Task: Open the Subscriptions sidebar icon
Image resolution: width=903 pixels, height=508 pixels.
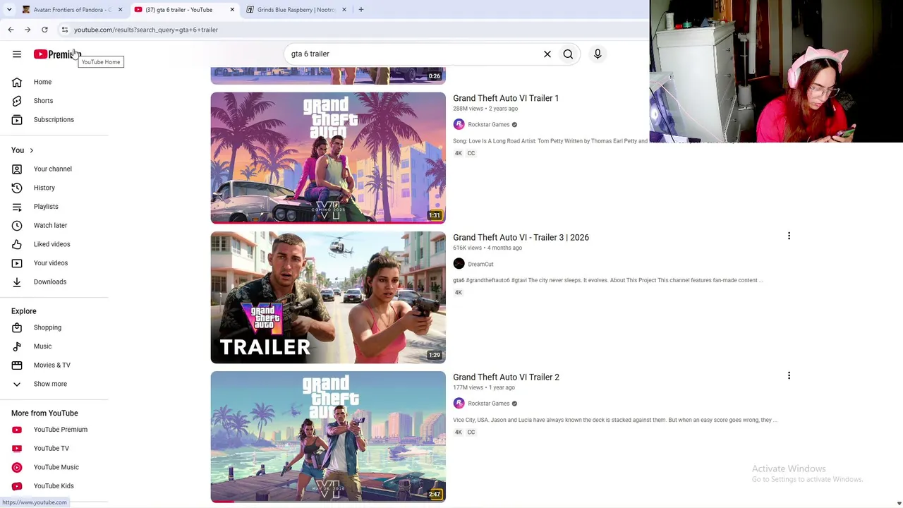Action: 17,119
